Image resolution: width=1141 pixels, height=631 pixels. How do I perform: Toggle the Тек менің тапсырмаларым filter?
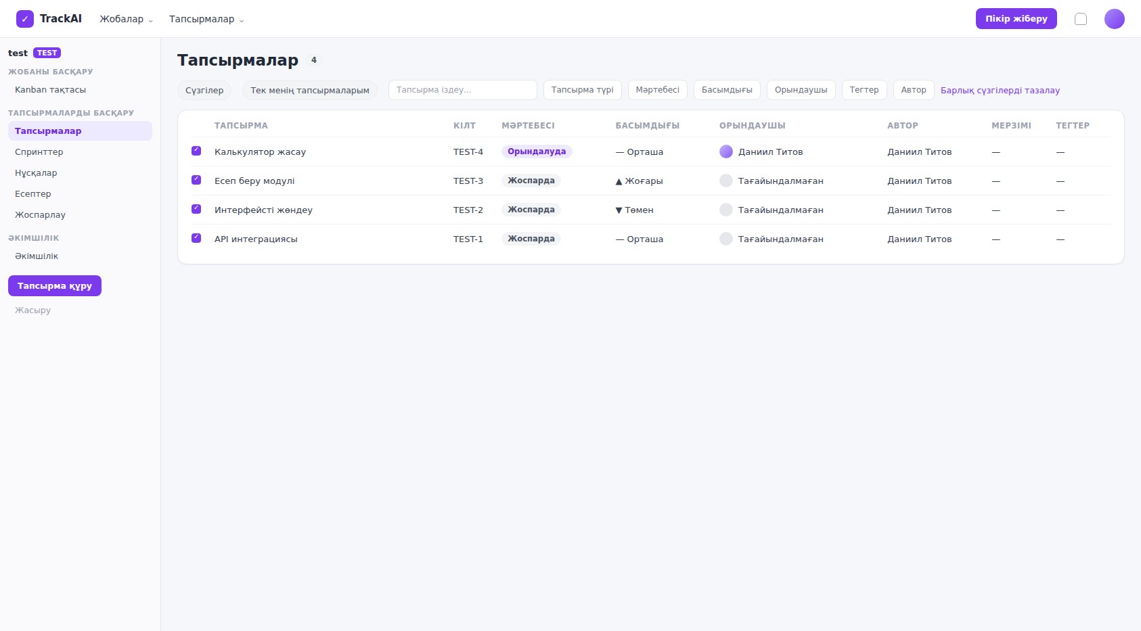[x=310, y=90]
